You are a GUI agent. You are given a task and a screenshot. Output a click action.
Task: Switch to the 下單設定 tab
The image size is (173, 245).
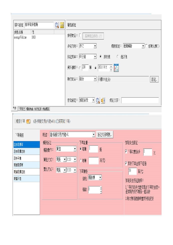tap(22, 109)
